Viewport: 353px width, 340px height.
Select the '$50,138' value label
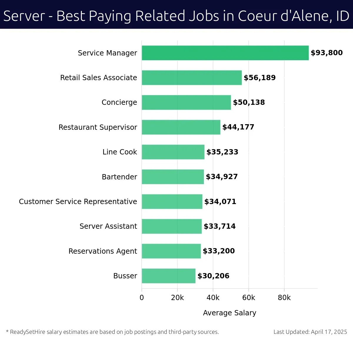click(249, 102)
